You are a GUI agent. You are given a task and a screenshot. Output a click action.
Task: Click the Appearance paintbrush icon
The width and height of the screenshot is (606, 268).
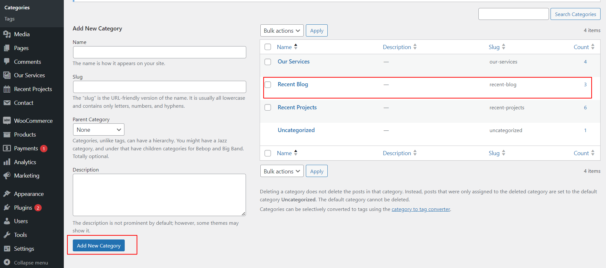point(7,194)
